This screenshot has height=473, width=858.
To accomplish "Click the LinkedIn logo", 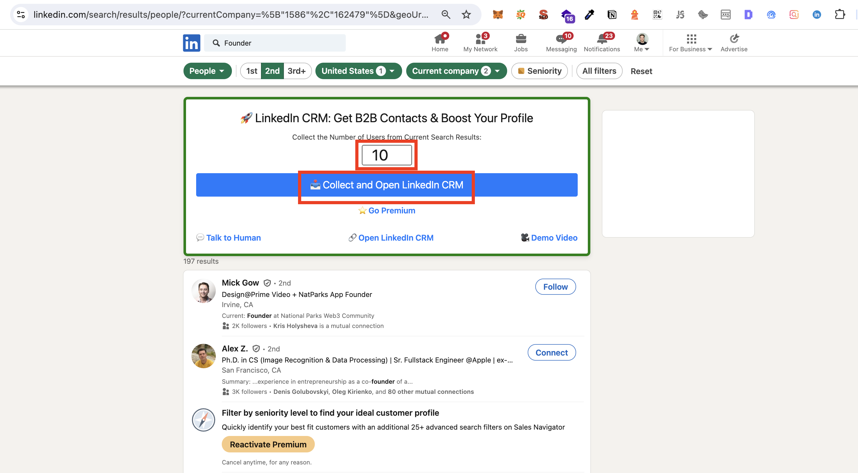I will click(x=191, y=43).
